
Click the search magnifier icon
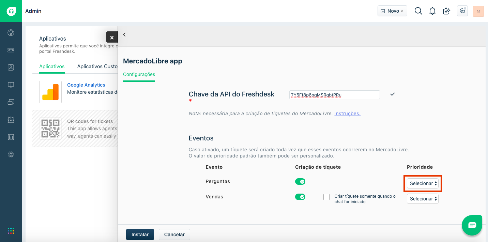tap(418, 11)
